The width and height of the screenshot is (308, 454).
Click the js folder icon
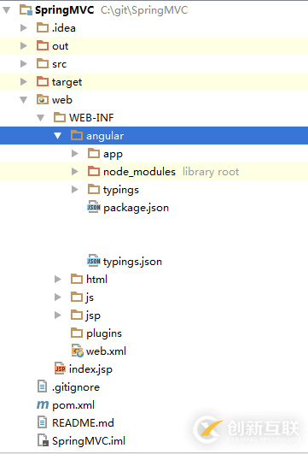click(x=77, y=297)
